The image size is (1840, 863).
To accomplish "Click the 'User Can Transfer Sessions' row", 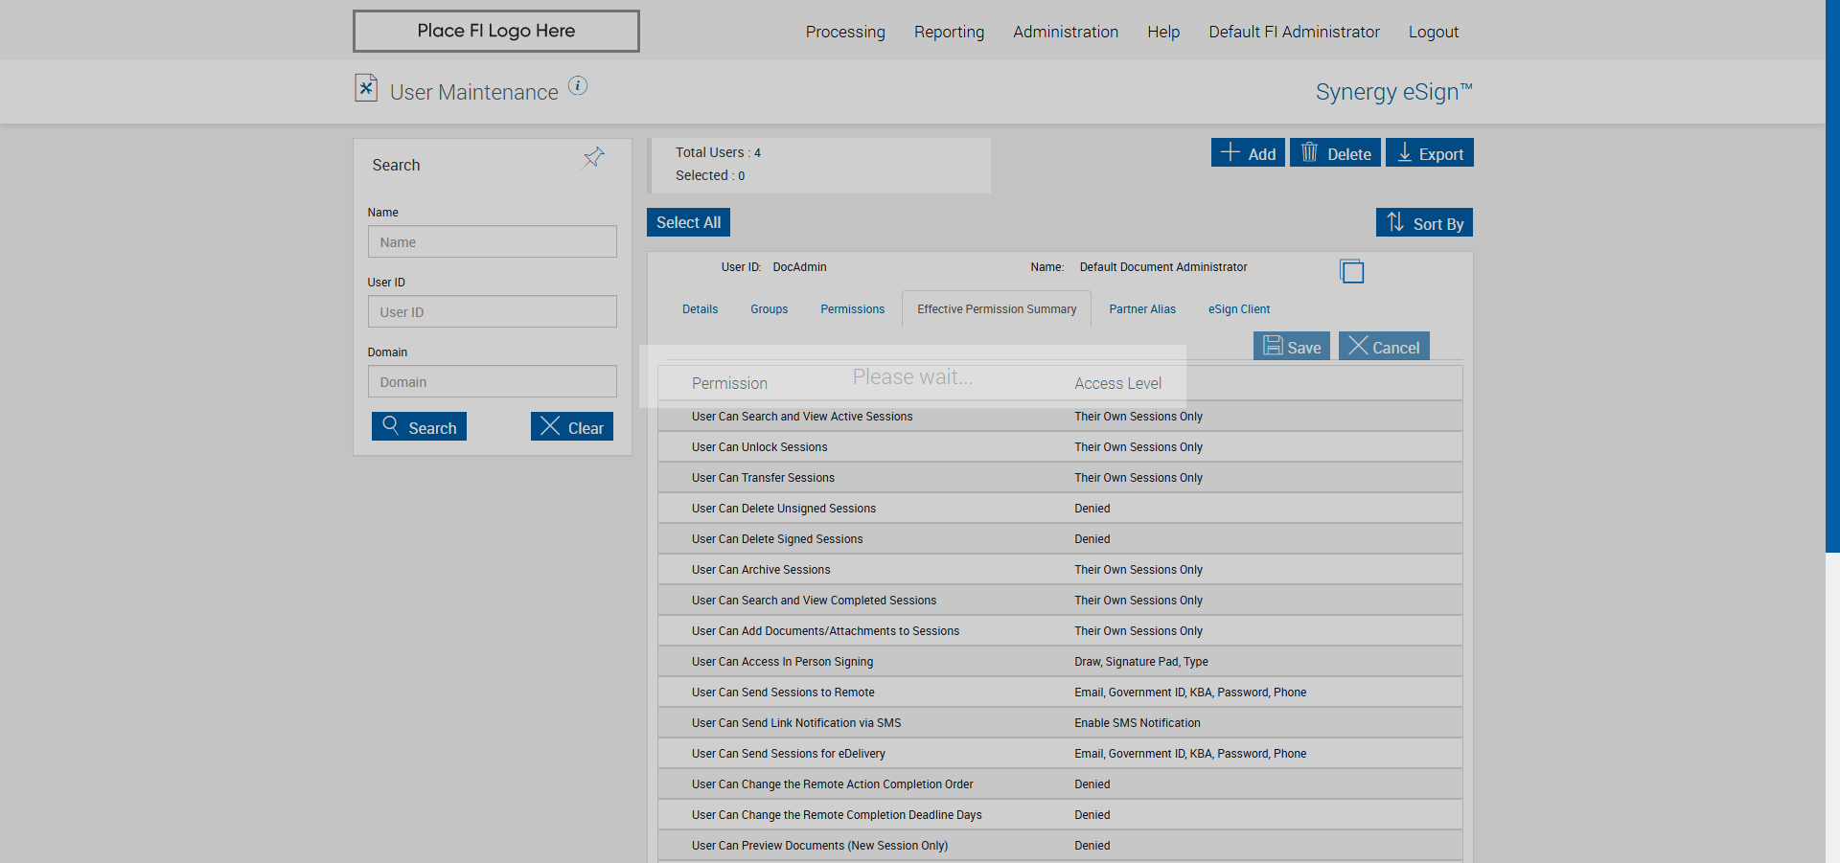I will tap(1060, 478).
